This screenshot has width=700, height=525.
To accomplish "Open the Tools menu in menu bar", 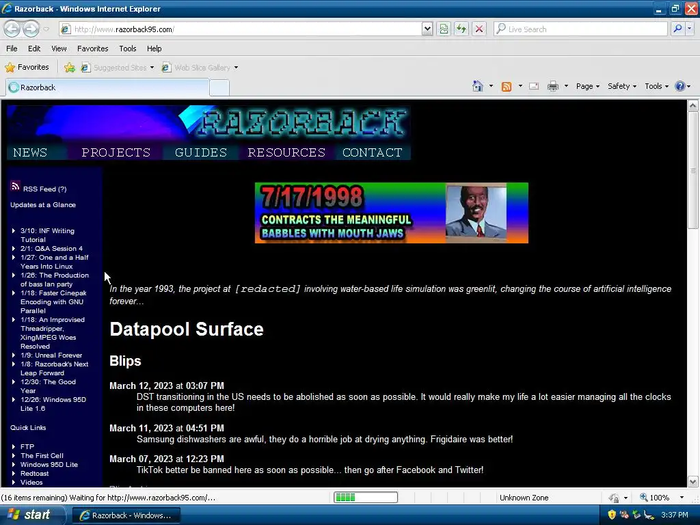I will coord(127,49).
